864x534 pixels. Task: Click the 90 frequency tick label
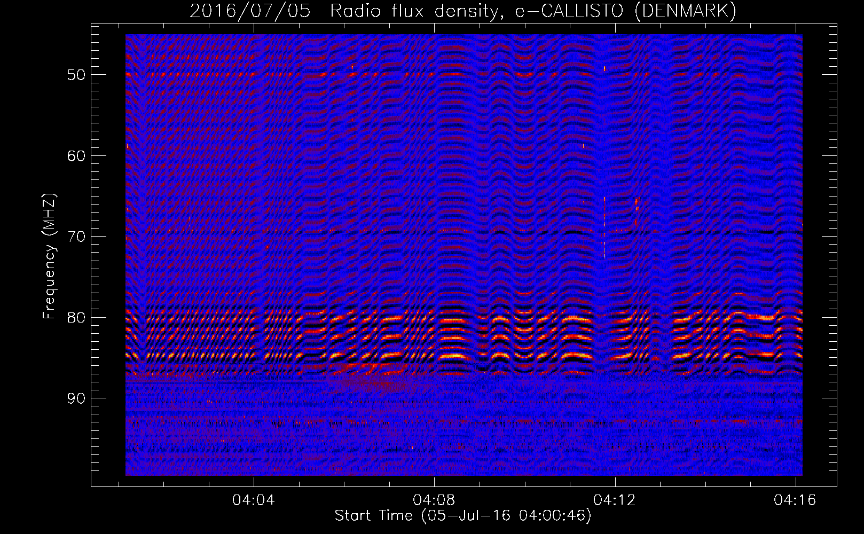pyautogui.click(x=76, y=399)
